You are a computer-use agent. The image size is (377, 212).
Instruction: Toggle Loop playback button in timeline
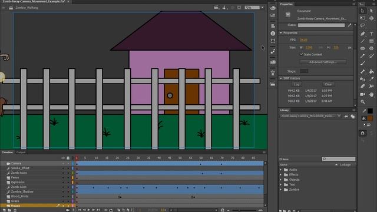pyautogui.click(x=111, y=210)
